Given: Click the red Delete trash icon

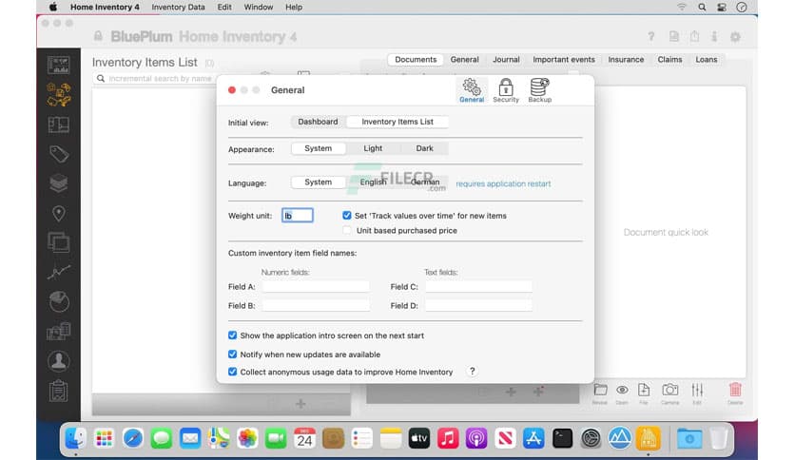Looking at the screenshot, I should point(735,392).
